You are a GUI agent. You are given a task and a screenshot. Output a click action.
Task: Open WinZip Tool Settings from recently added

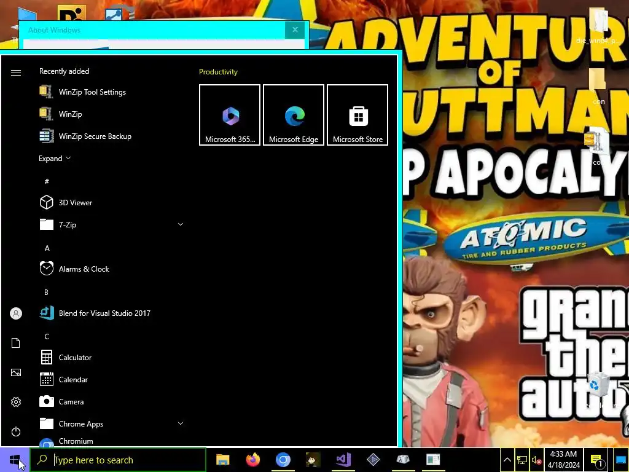(x=112, y=92)
